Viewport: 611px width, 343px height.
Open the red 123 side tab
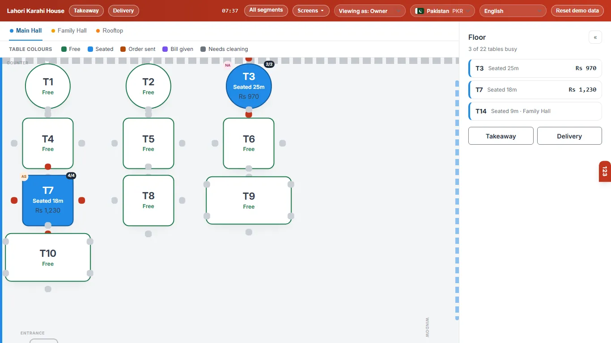(605, 171)
